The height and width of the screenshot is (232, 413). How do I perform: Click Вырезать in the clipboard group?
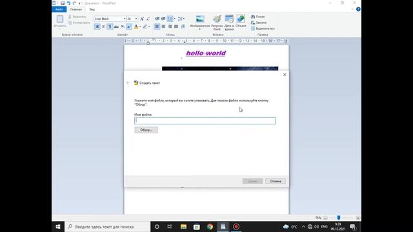click(77, 17)
